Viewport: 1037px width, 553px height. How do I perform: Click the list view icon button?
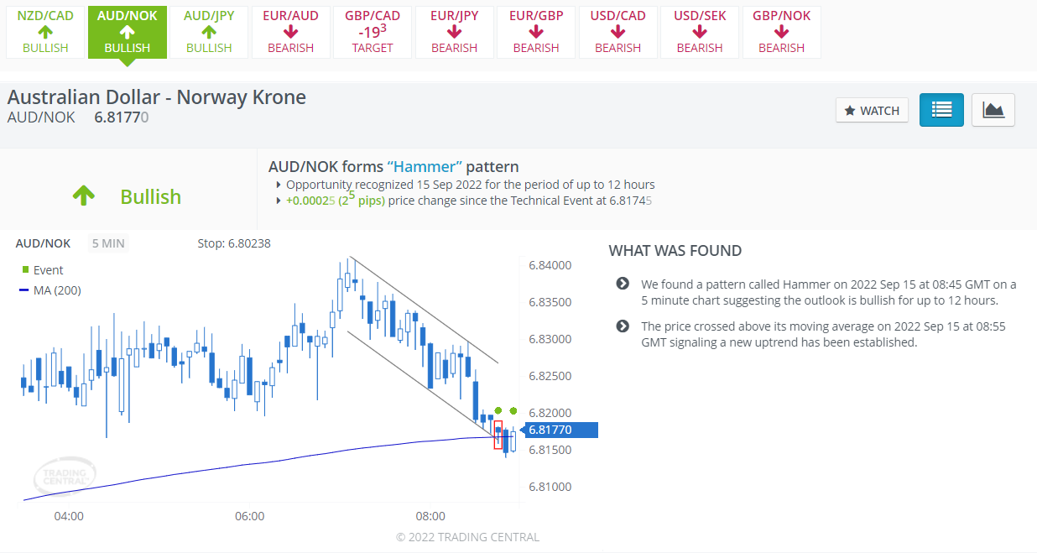coord(941,110)
